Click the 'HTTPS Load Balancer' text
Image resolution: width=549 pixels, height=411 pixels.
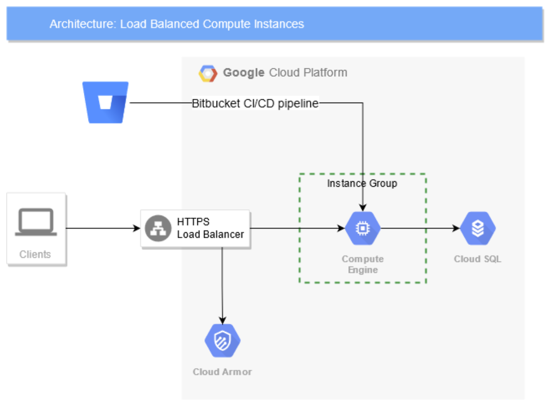210,228
